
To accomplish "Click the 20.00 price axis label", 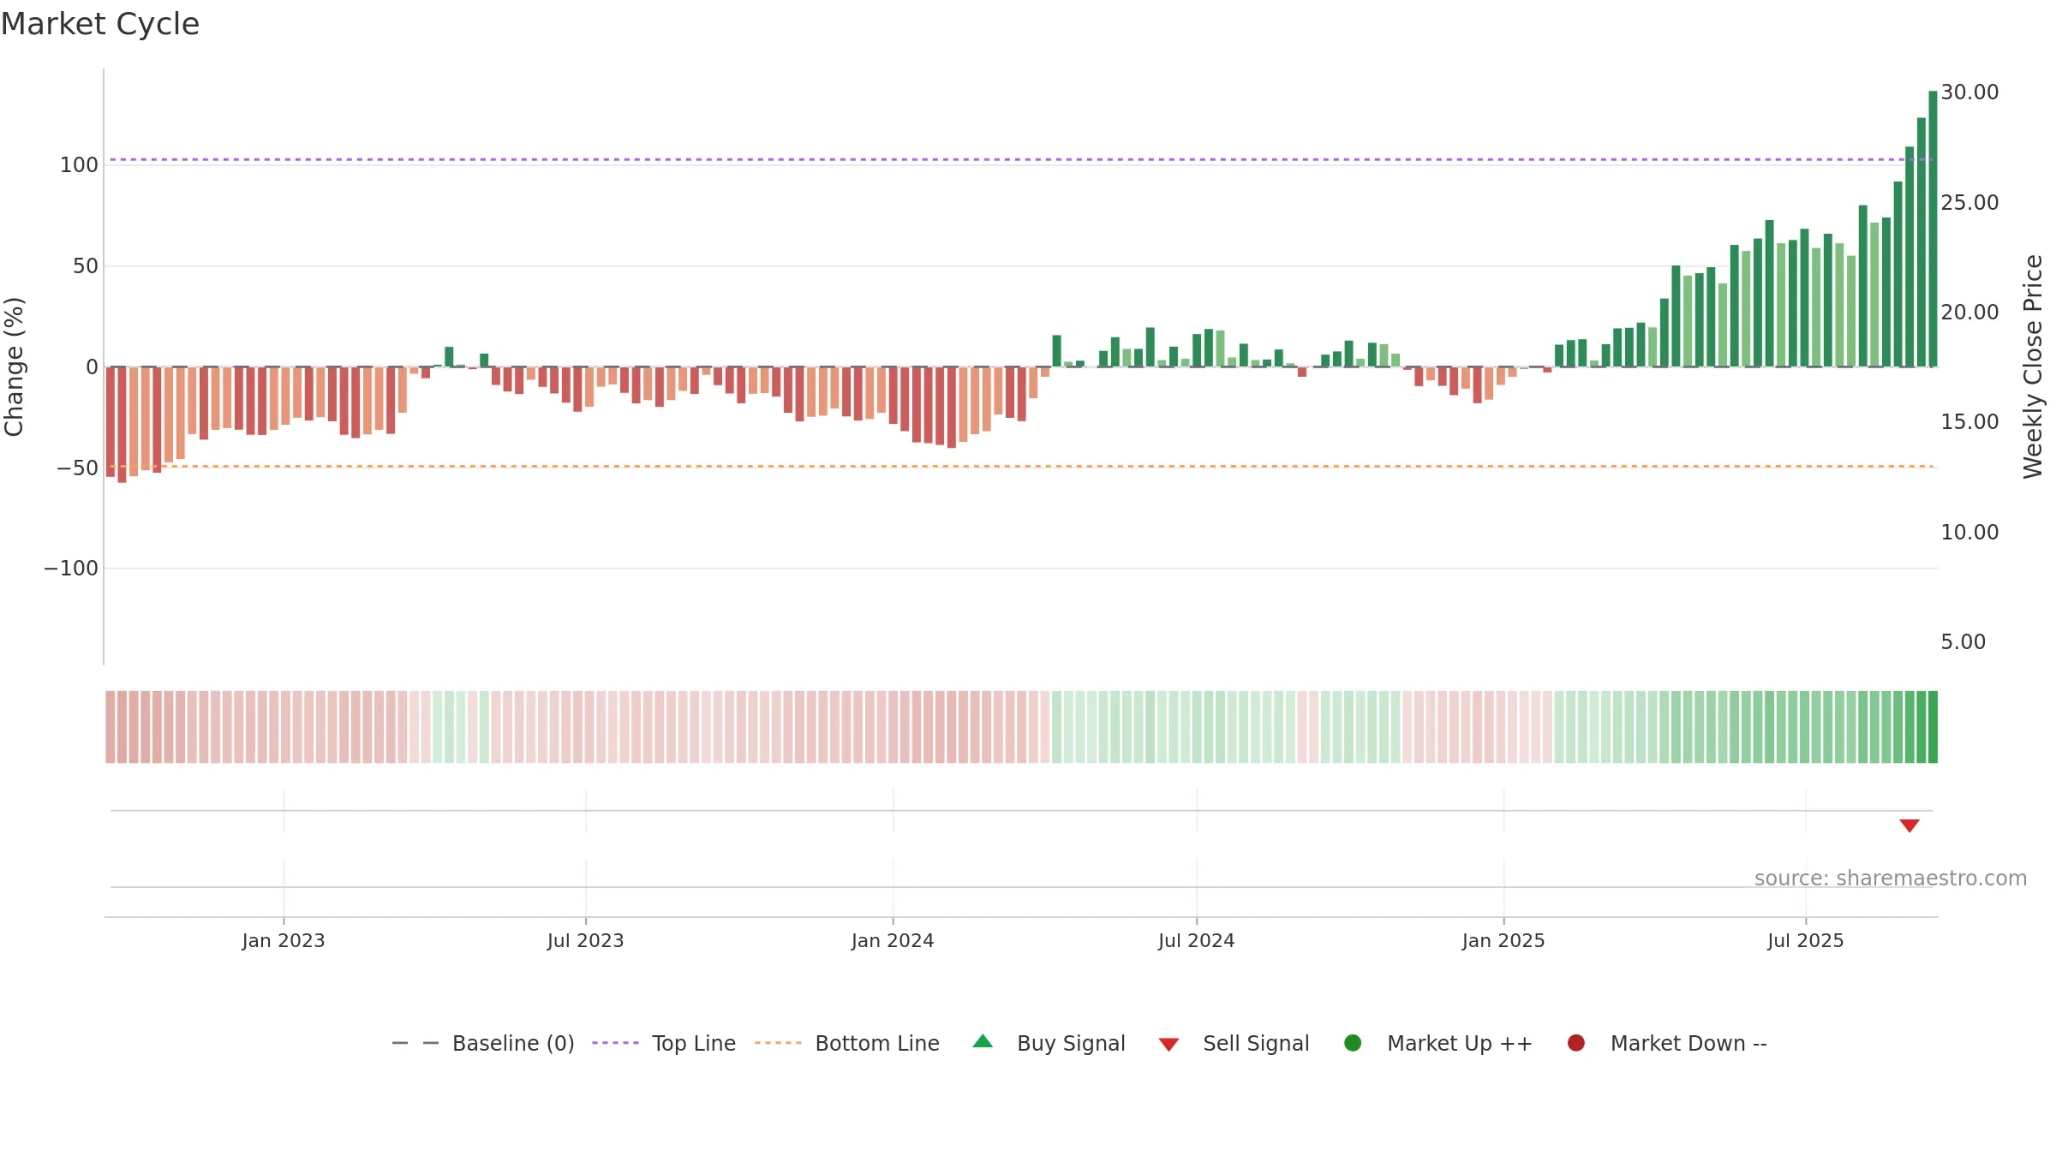I will [x=1969, y=313].
